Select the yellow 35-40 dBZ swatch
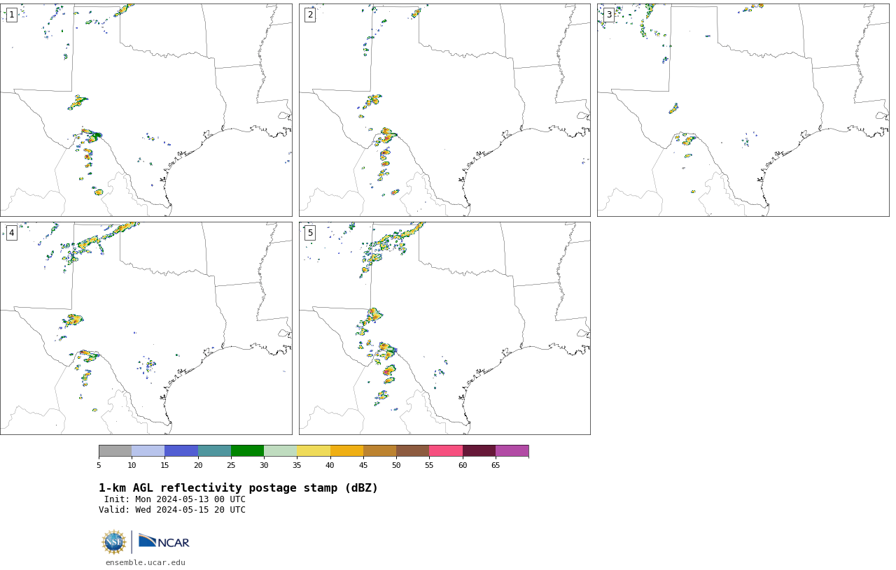 (x=314, y=450)
